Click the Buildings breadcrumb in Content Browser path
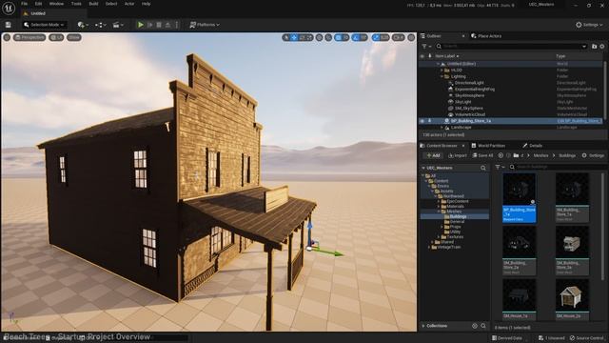Viewport: 609px width, 343px height. (x=567, y=155)
